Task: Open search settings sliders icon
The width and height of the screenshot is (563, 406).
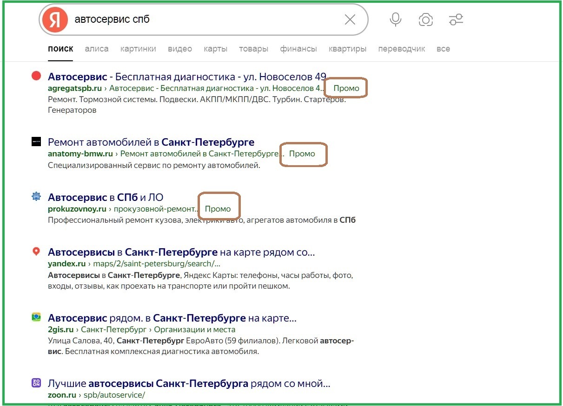Action: point(456,19)
